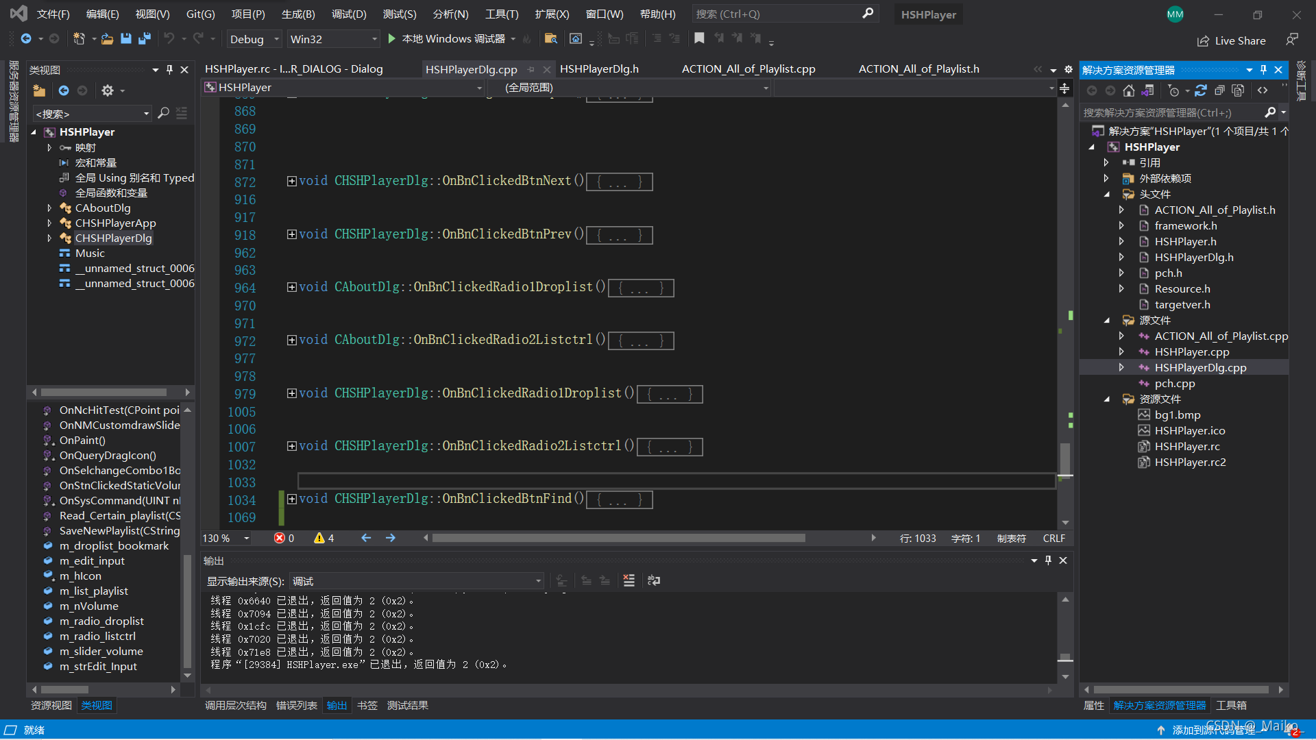
Task: Click Solution Explorer home icon
Action: [x=1129, y=90]
